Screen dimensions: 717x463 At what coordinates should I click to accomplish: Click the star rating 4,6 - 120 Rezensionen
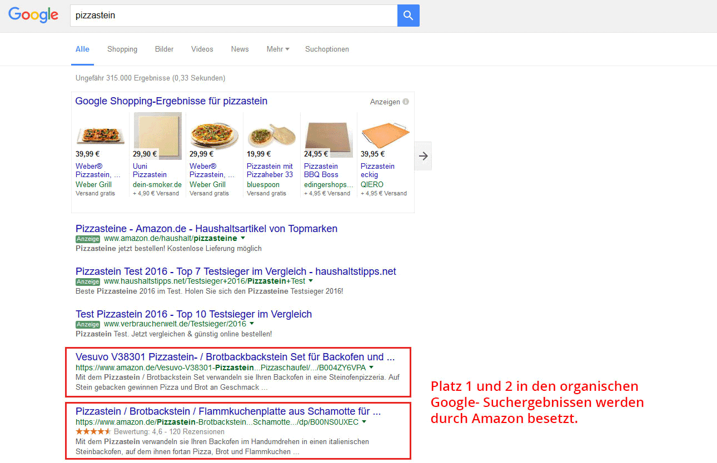150,431
